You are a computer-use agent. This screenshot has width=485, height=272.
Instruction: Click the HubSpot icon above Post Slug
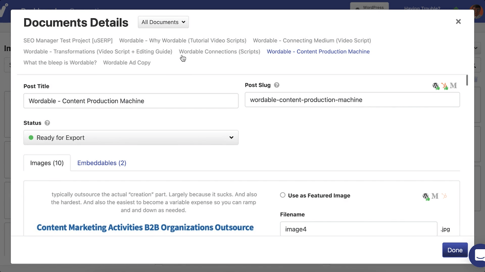[445, 86]
